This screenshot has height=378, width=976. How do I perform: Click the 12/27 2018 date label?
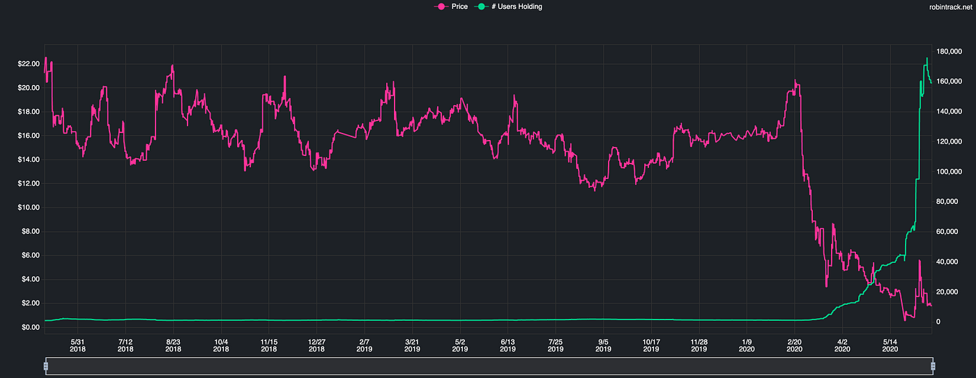(317, 345)
